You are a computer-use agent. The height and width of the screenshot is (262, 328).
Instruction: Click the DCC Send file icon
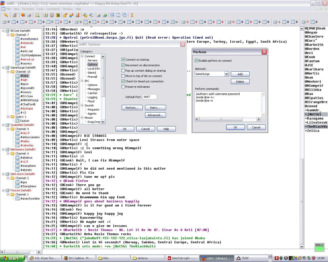click(x=65, y=15)
